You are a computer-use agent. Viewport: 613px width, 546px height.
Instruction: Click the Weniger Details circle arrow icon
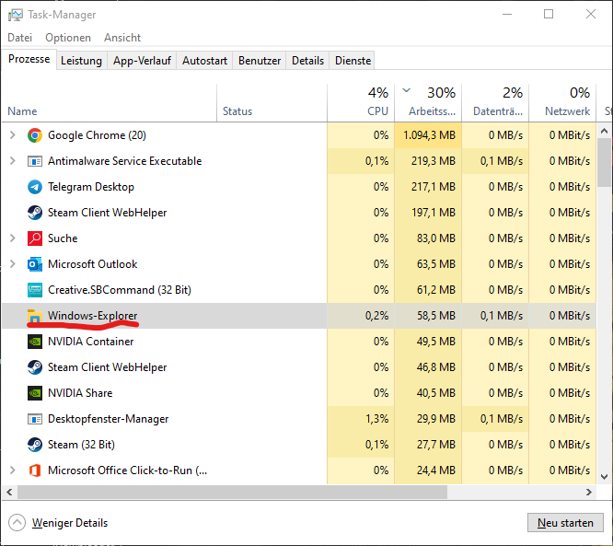[17, 523]
